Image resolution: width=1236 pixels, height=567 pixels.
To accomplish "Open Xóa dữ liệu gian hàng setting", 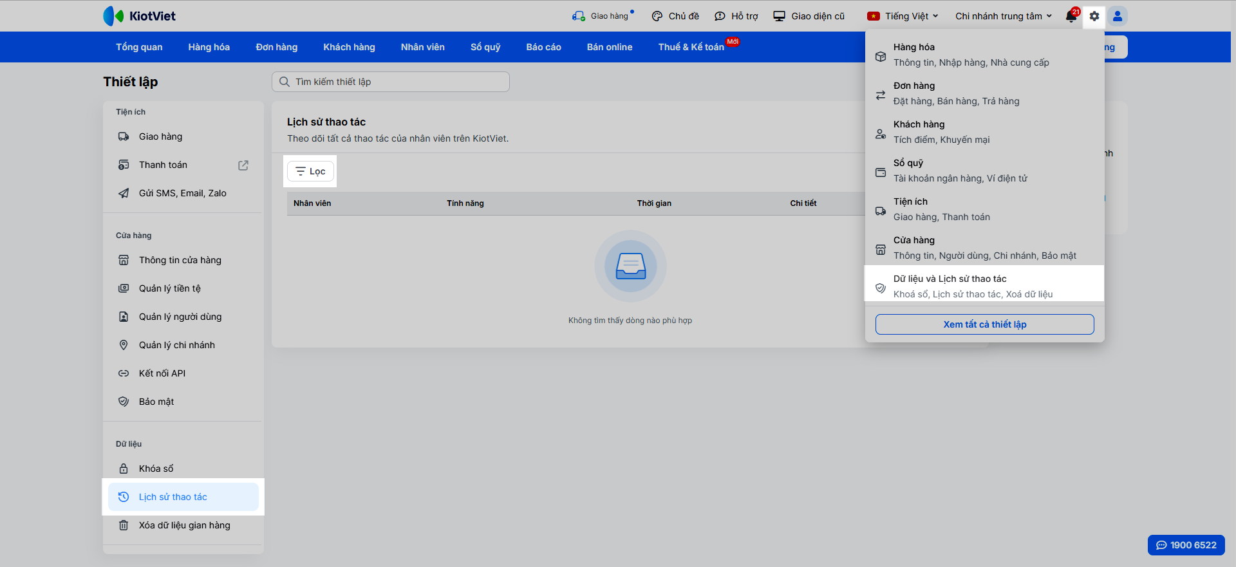I will click(183, 525).
